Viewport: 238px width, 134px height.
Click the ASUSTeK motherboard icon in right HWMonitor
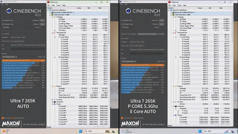[x=173, y=13]
